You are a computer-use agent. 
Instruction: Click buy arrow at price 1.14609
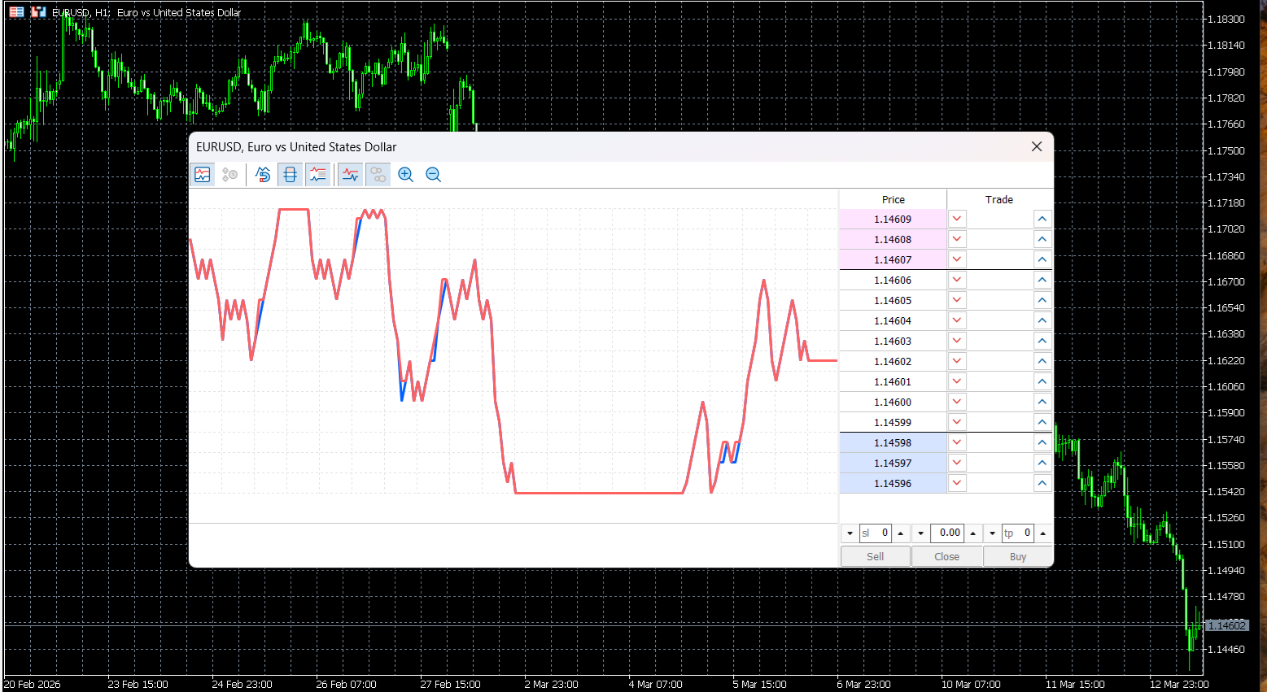pyautogui.click(x=1042, y=219)
